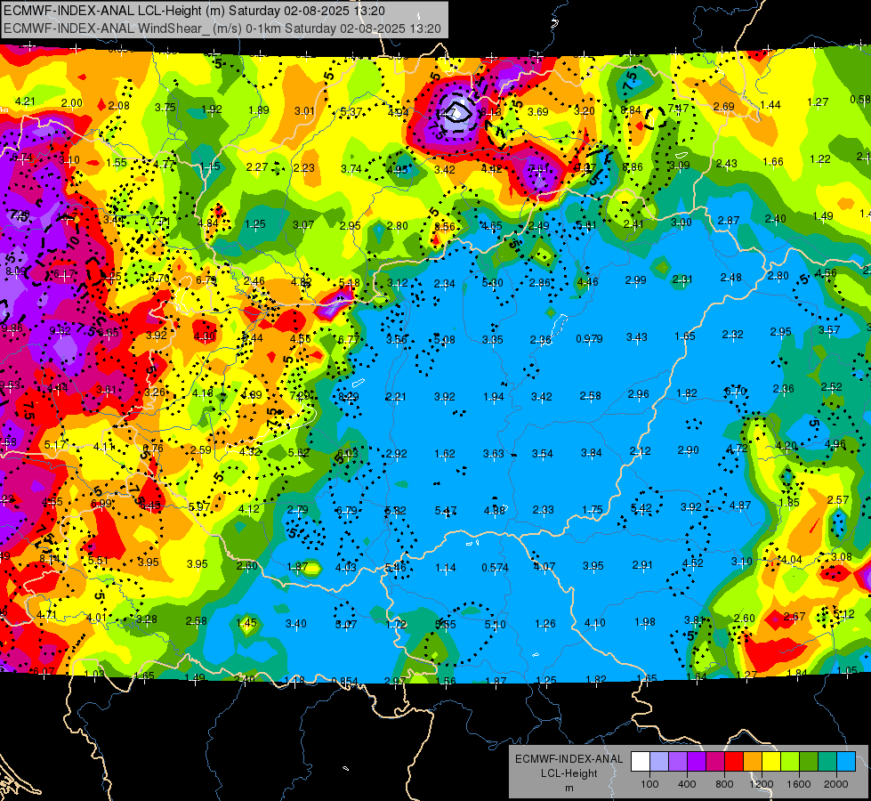Click the wind shear value 8.56
The width and height of the screenshot is (871, 801).
coord(444,226)
